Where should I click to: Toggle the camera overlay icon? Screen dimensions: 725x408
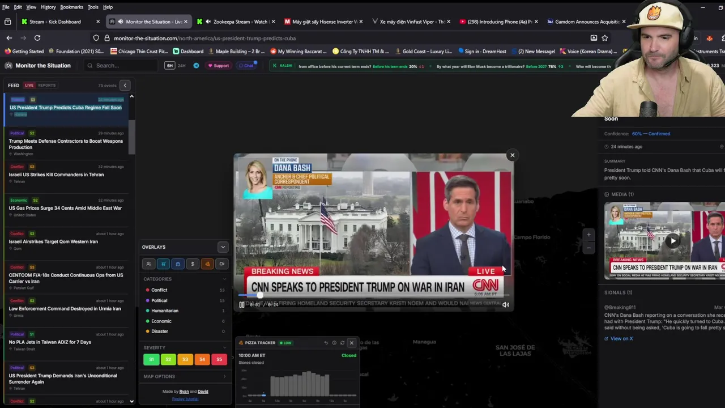(x=221, y=263)
